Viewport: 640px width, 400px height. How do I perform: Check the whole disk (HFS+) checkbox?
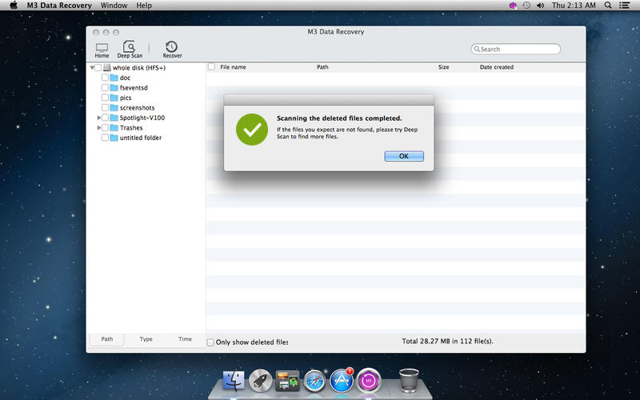click(x=98, y=68)
